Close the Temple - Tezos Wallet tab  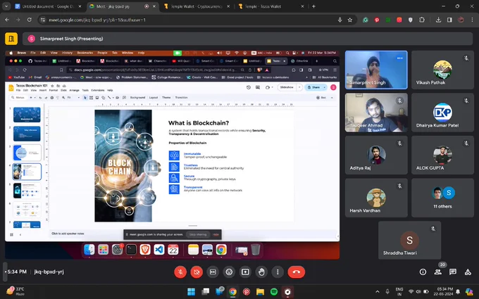[x=302, y=6]
